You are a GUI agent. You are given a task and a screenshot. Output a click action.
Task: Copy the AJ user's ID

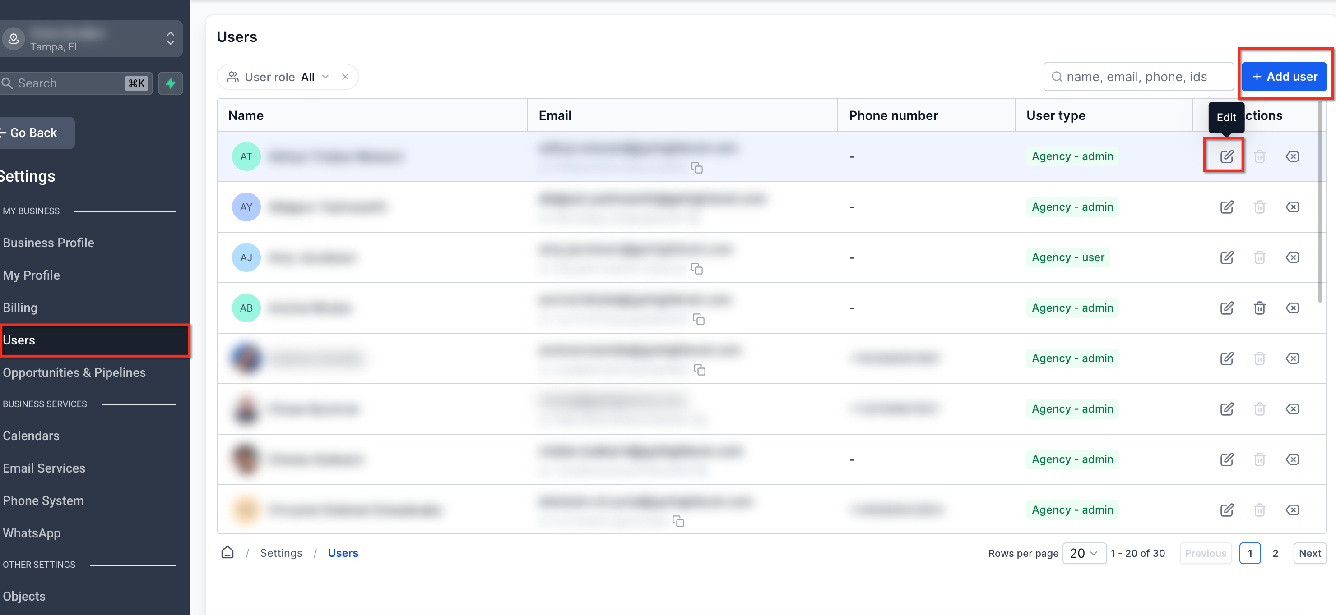[x=696, y=268]
